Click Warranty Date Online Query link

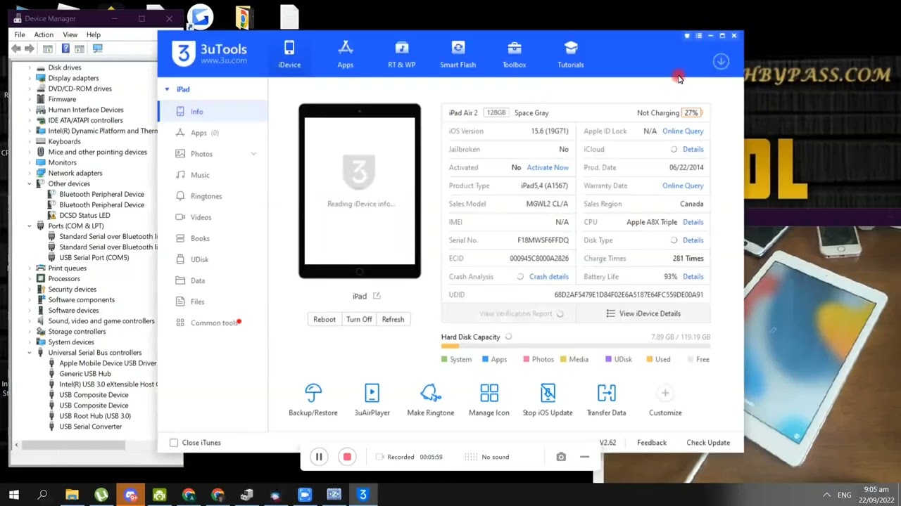point(683,186)
